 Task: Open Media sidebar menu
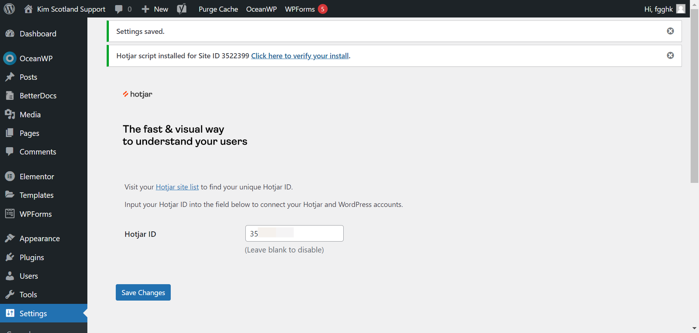tap(44, 114)
